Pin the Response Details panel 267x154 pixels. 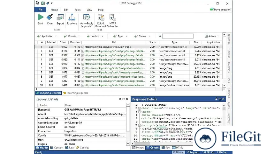(216, 99)
